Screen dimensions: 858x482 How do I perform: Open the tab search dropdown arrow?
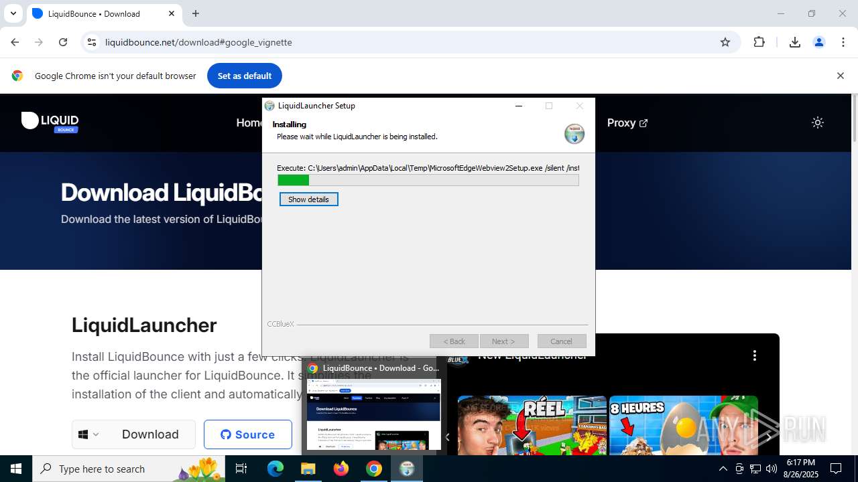(x=13, y=13)
